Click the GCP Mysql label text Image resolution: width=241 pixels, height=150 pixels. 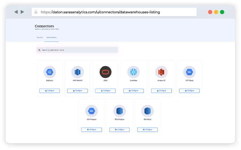[189, 80]
